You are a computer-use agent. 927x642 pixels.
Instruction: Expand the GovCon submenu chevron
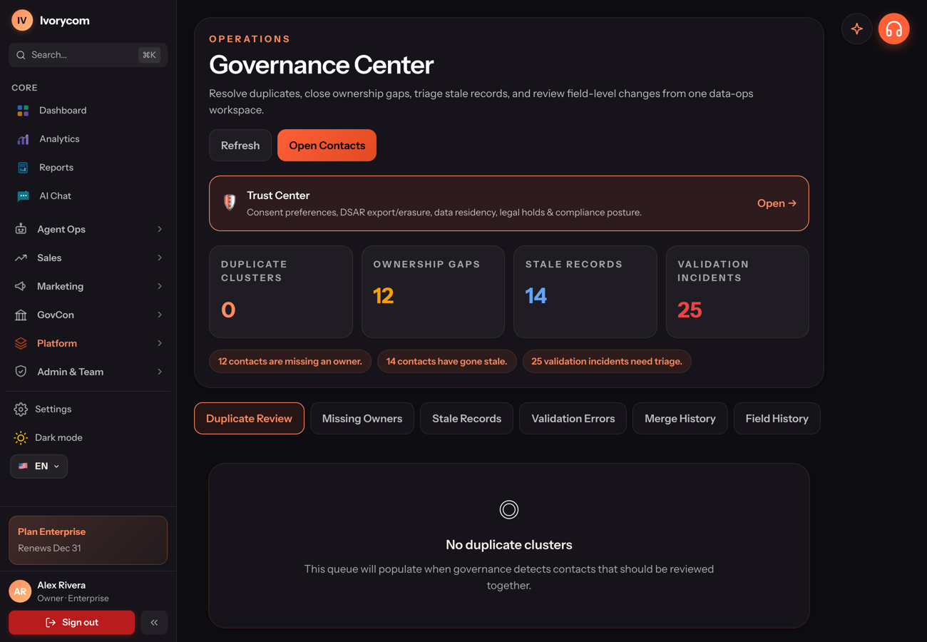160,315
